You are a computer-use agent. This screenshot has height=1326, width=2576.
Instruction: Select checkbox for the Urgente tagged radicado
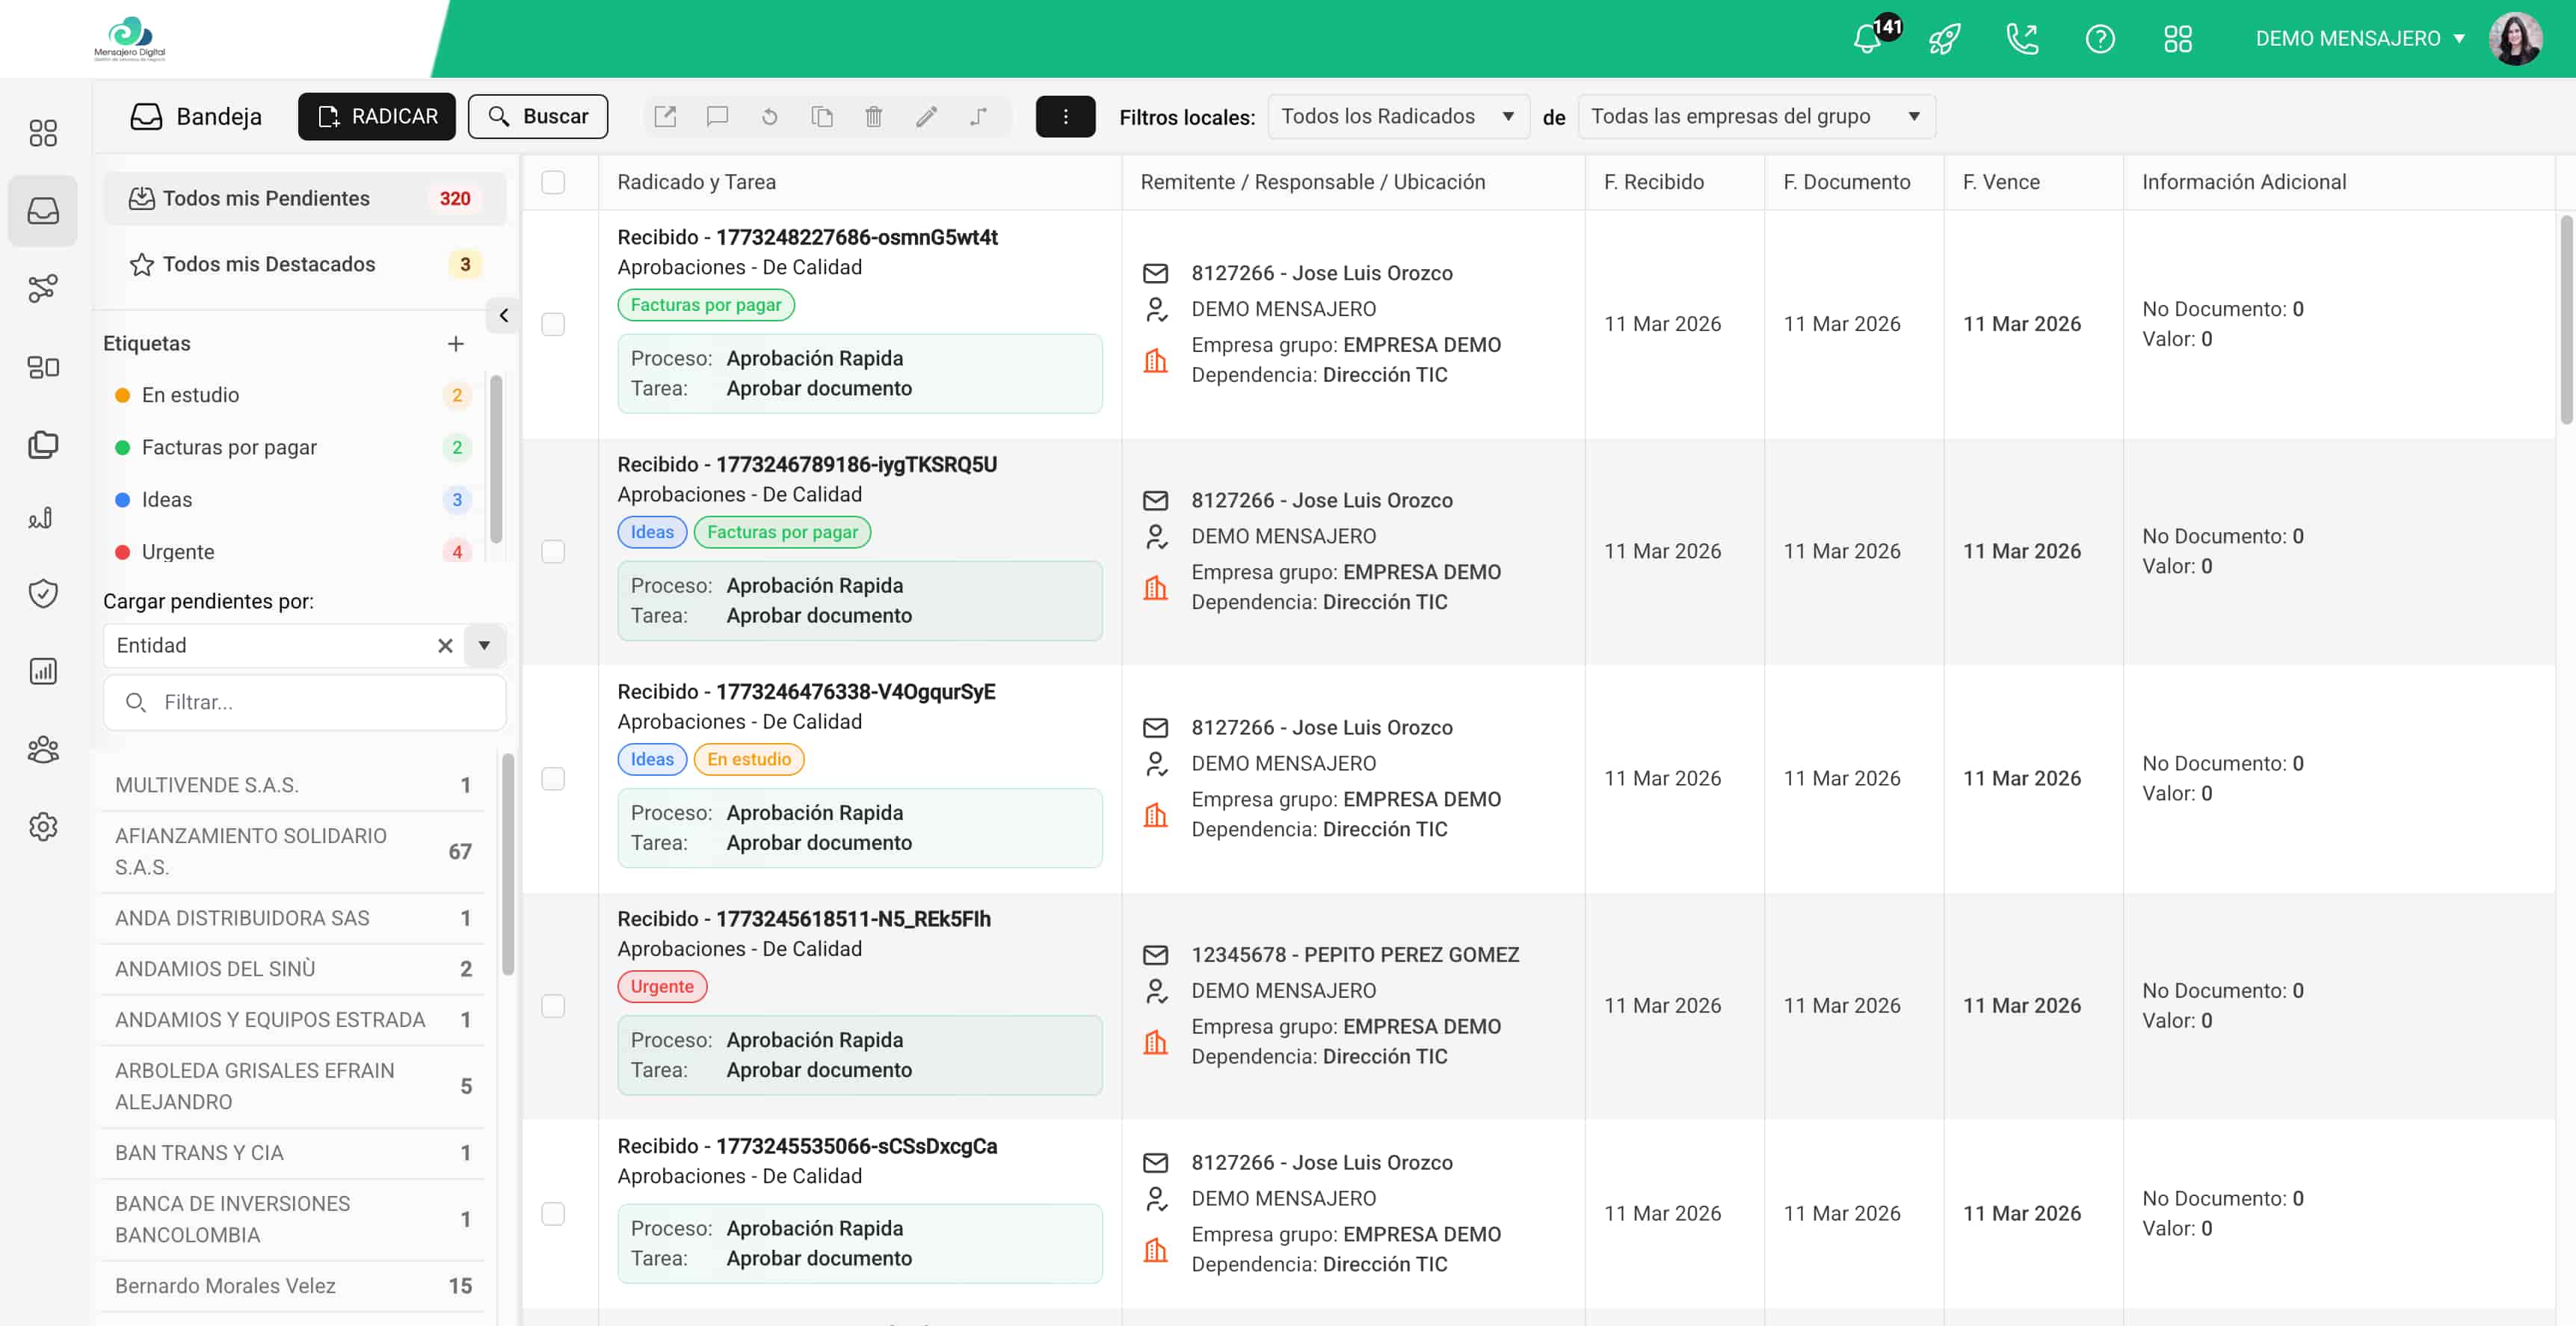pyautogui.click(x=553, y=1006)
